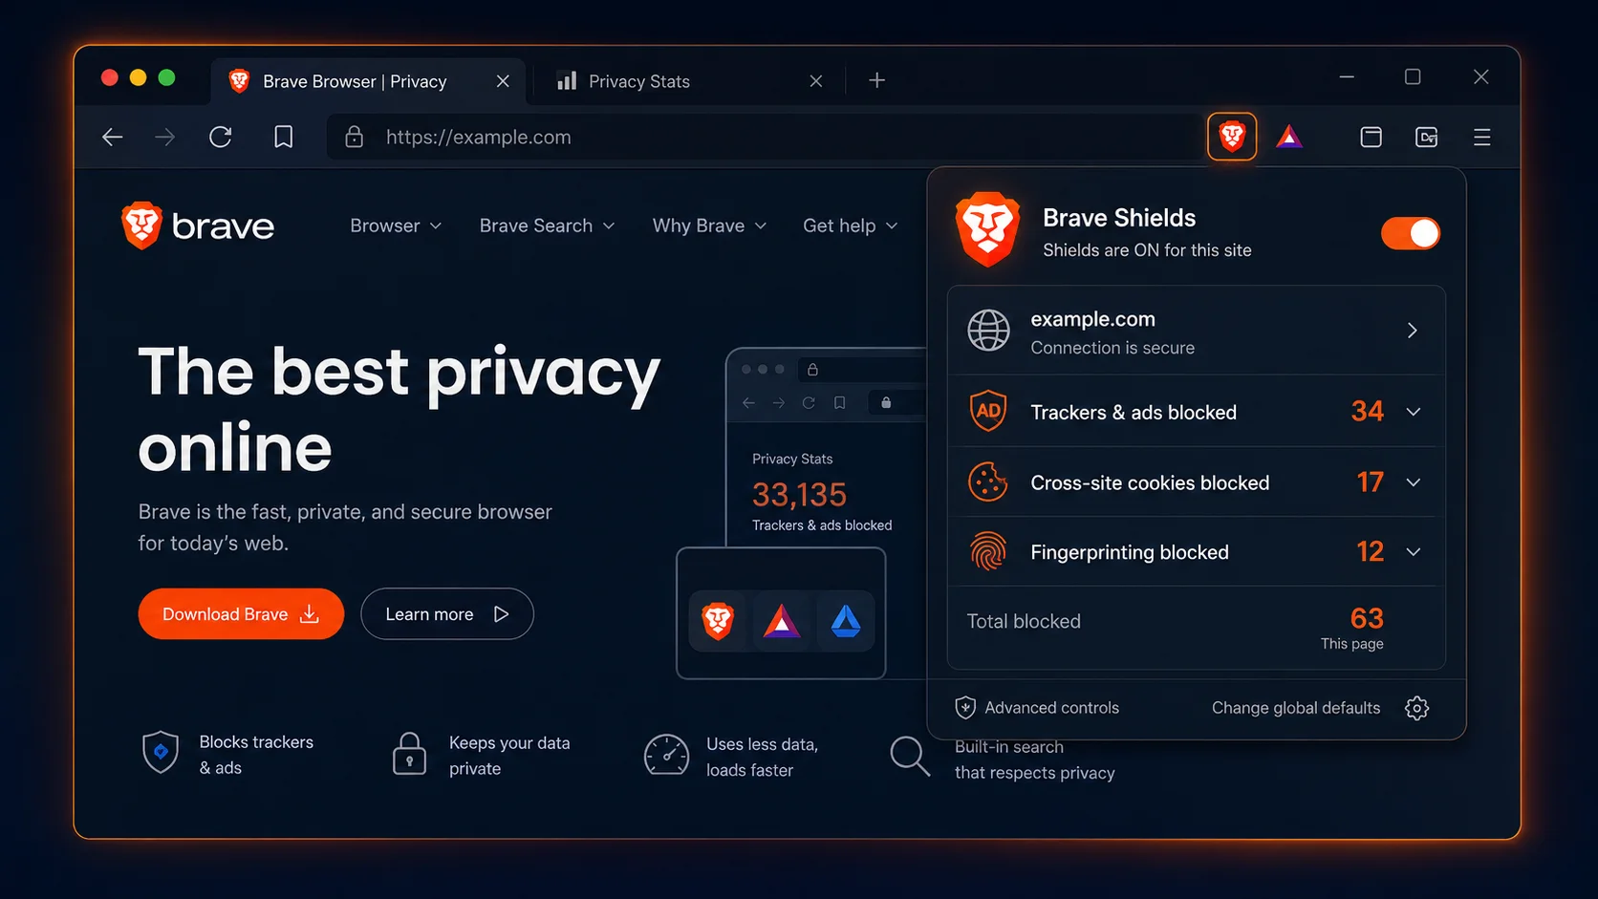Open the Why Brave dropdown menu
1598x899 pixels.
709,225
